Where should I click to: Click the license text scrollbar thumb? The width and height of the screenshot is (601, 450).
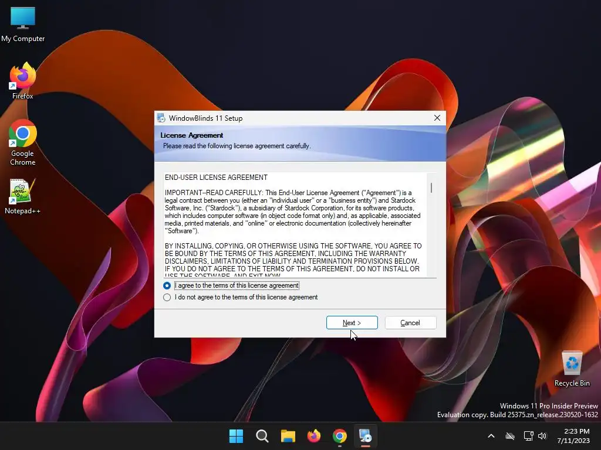tap(431, 187)
